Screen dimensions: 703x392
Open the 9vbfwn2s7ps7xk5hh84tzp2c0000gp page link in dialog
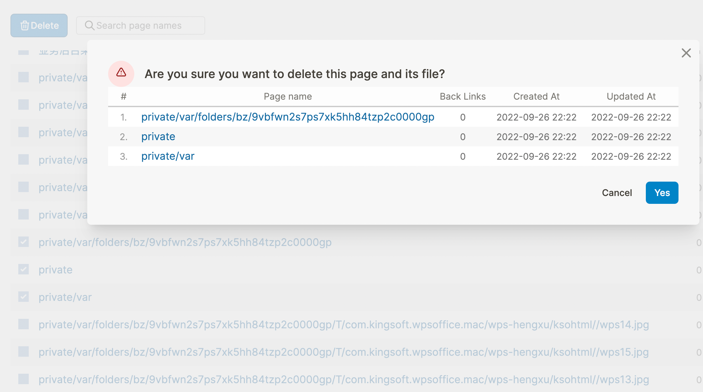tap(287, 117)
